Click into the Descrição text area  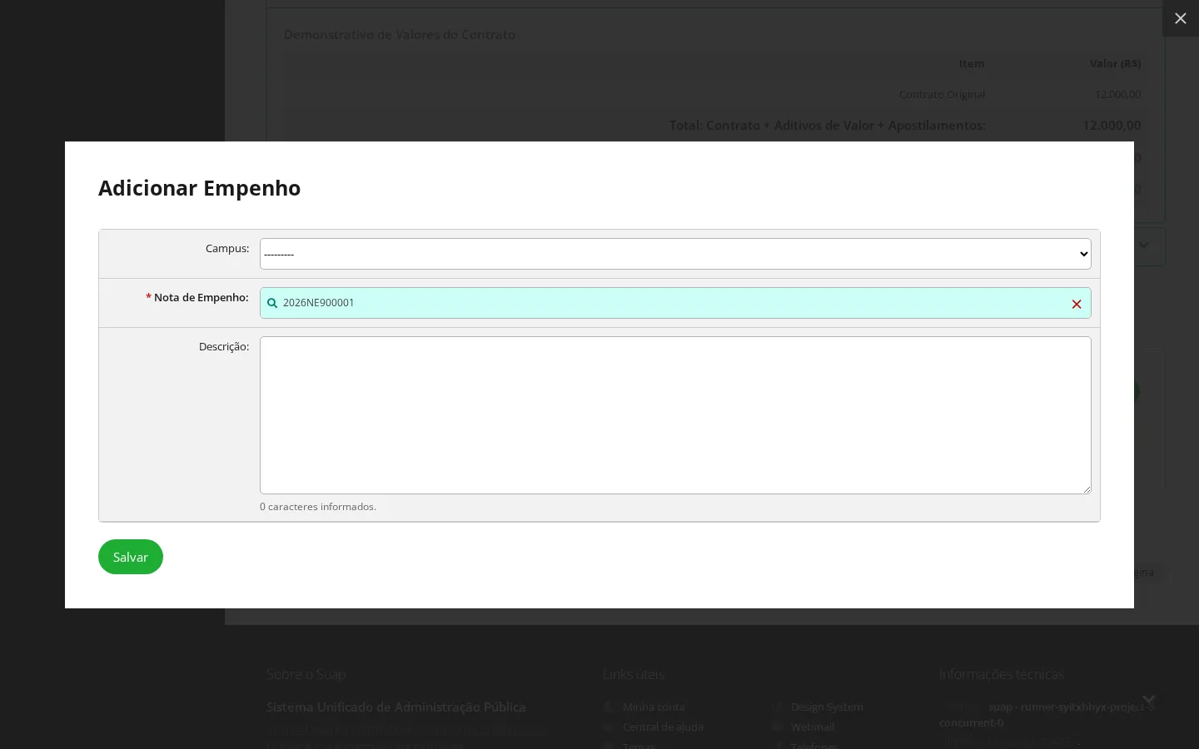point(675,415)
